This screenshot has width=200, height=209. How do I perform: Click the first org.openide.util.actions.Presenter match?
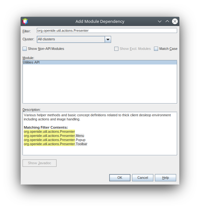click(49, 131)
